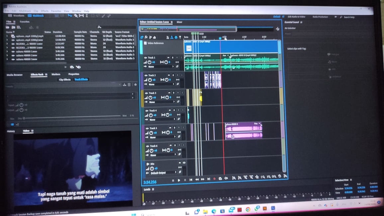Move playhead to previous marker
Viewport: 384px width, 216px height.
tap(191, 180)
